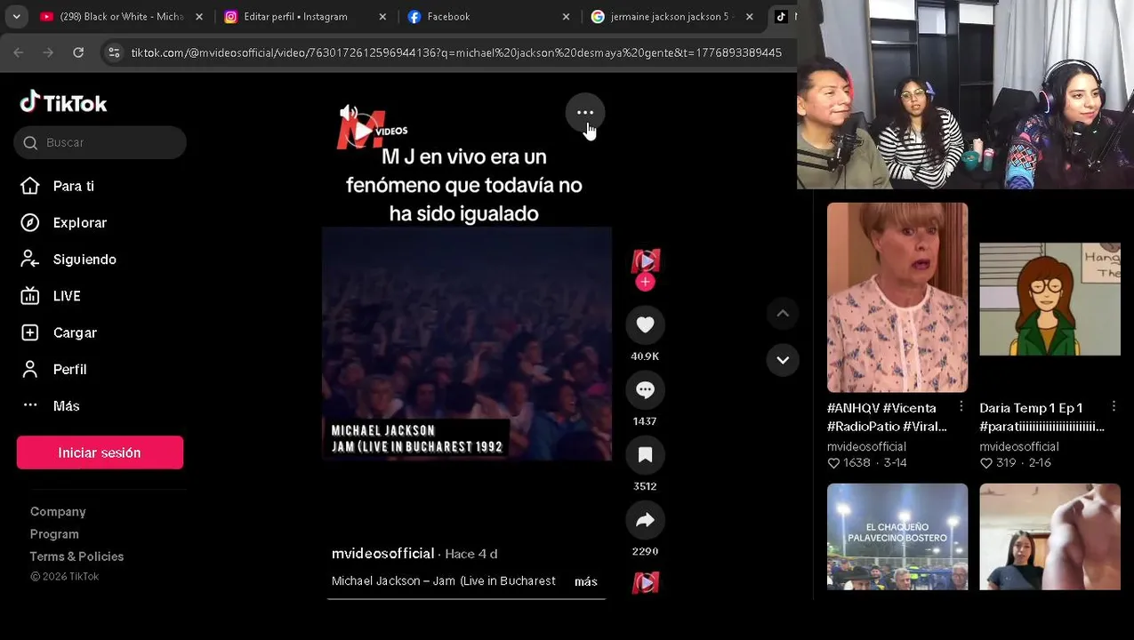Go to the next video arrow
Image resolution: width=1134 pixels, height=640 pixels.
click(x=783, y=360)
